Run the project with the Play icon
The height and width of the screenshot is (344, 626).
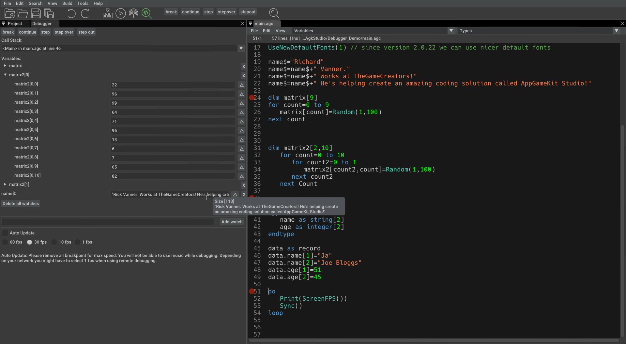click(121, 13)
